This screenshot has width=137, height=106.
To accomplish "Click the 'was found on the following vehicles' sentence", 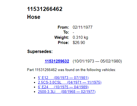I will 72,70.
